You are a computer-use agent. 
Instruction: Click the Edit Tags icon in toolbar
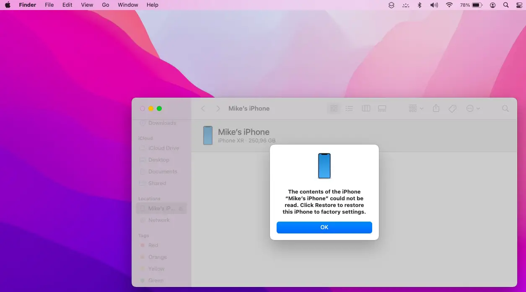pos(452,109)
